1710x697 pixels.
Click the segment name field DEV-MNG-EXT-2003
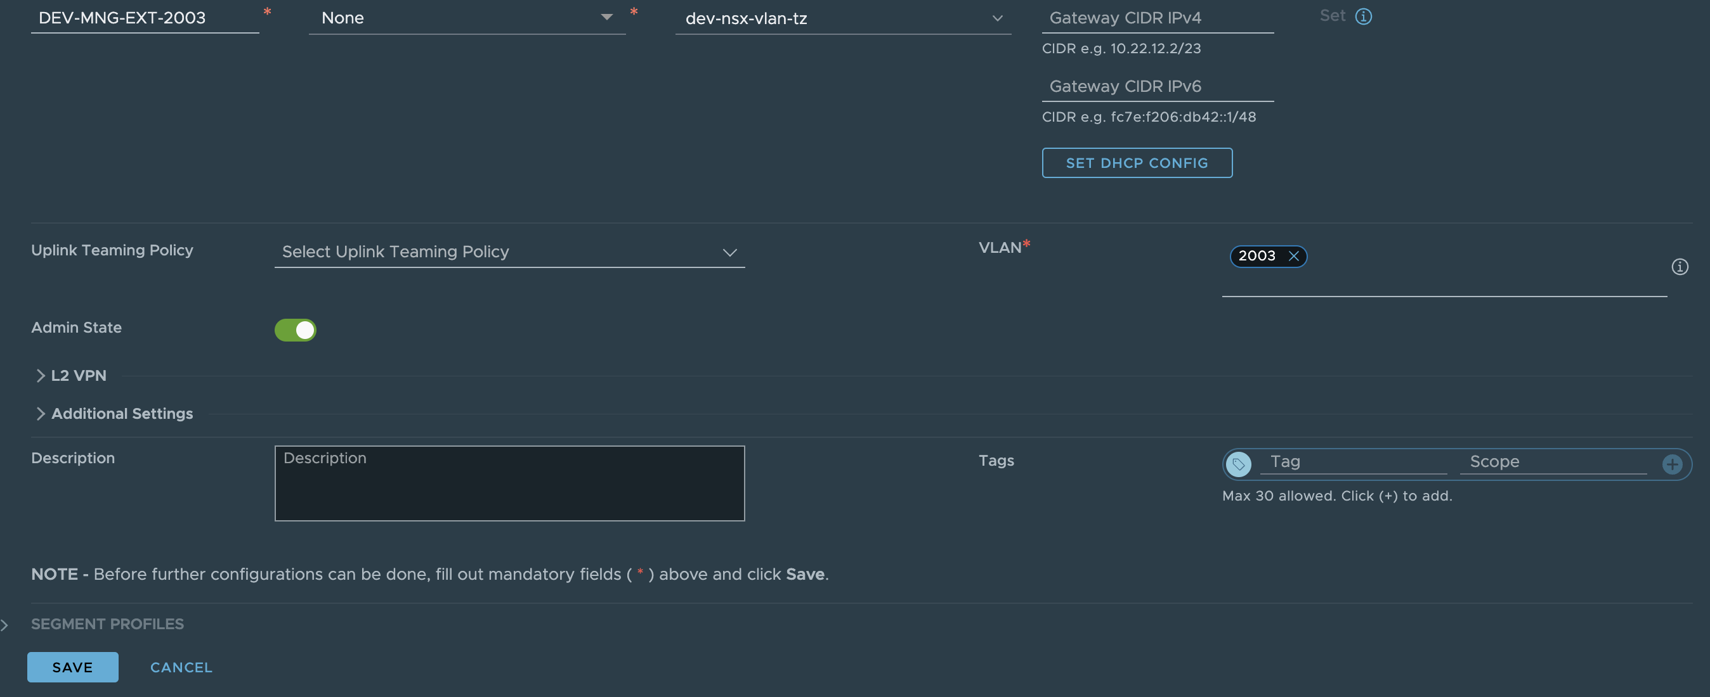[144, 18]
